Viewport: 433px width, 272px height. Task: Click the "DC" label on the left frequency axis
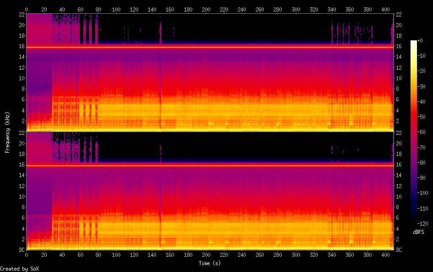point(22,250)
